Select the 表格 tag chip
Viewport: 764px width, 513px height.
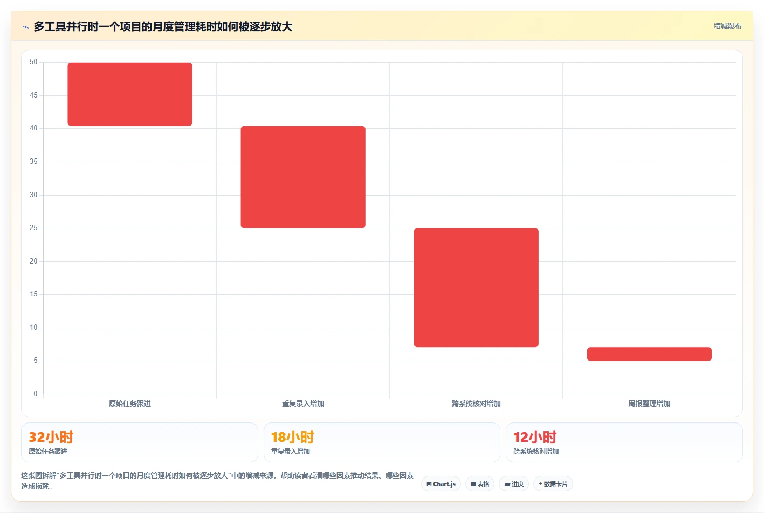(x=480, y=484)
